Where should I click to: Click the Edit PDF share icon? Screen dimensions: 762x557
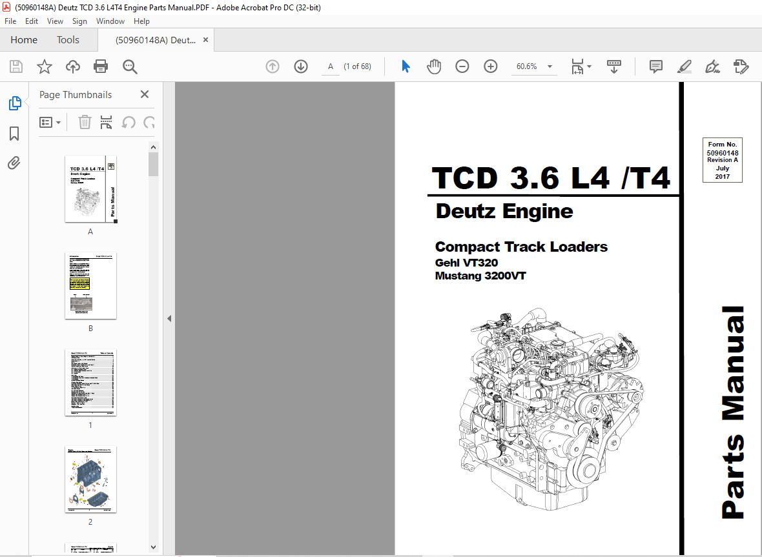click(x=741, y=66)
